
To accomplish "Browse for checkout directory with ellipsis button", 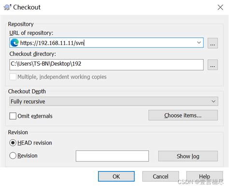I will [x=213, y=65].
